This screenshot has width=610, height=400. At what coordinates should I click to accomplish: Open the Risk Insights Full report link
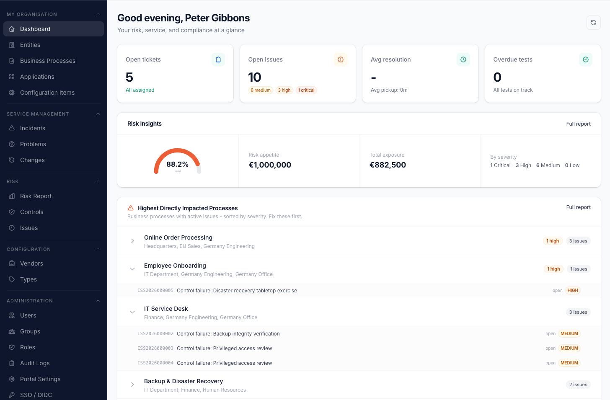[579, 124]
